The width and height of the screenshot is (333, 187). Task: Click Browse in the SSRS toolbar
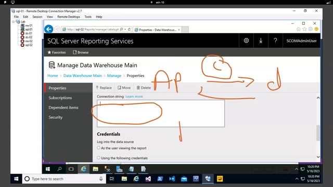point(81,52)
